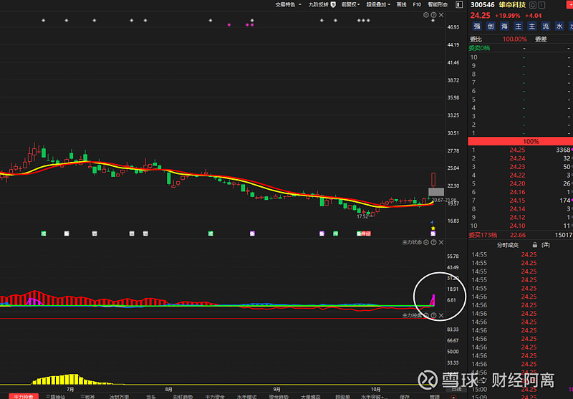Image resolution: width=573 pixels, height=399 pixels.
Task: Click the [详] detail link
Action: point(546,244)
